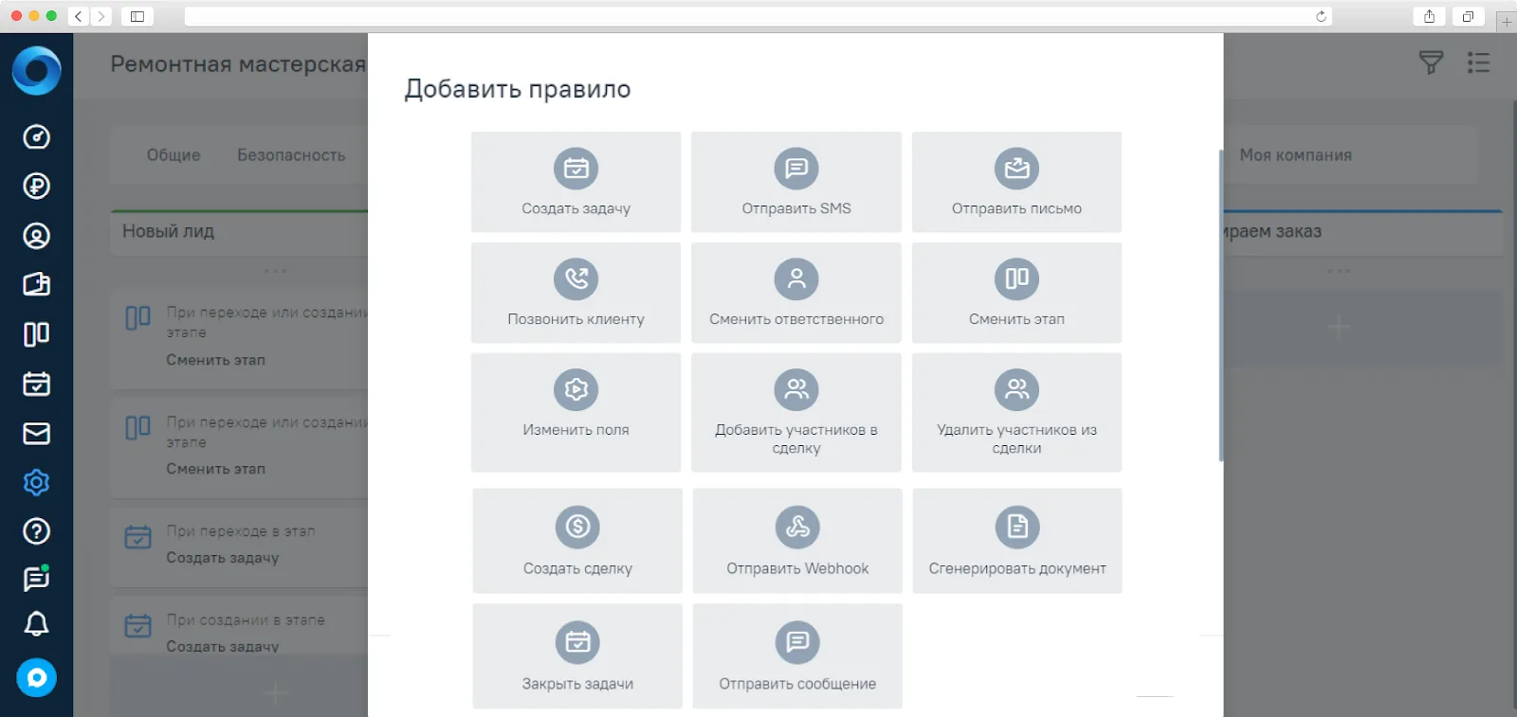Open the ruble finance icon in sidebar

(36, 187)
